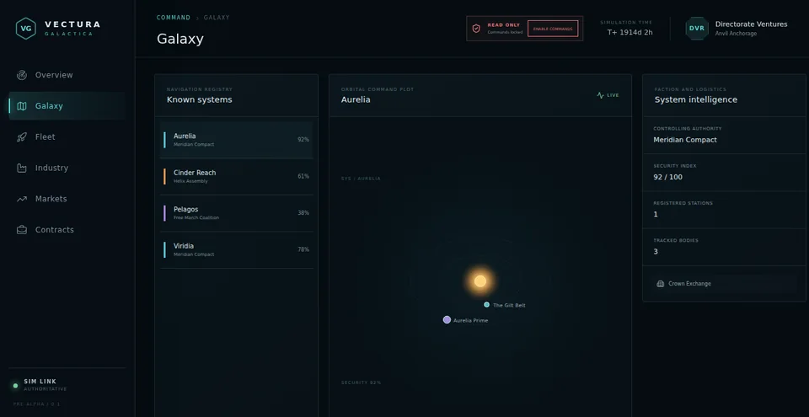
Task: Click the Galaxy map icon in the sidebar
Action: click(x=22, y=106)
